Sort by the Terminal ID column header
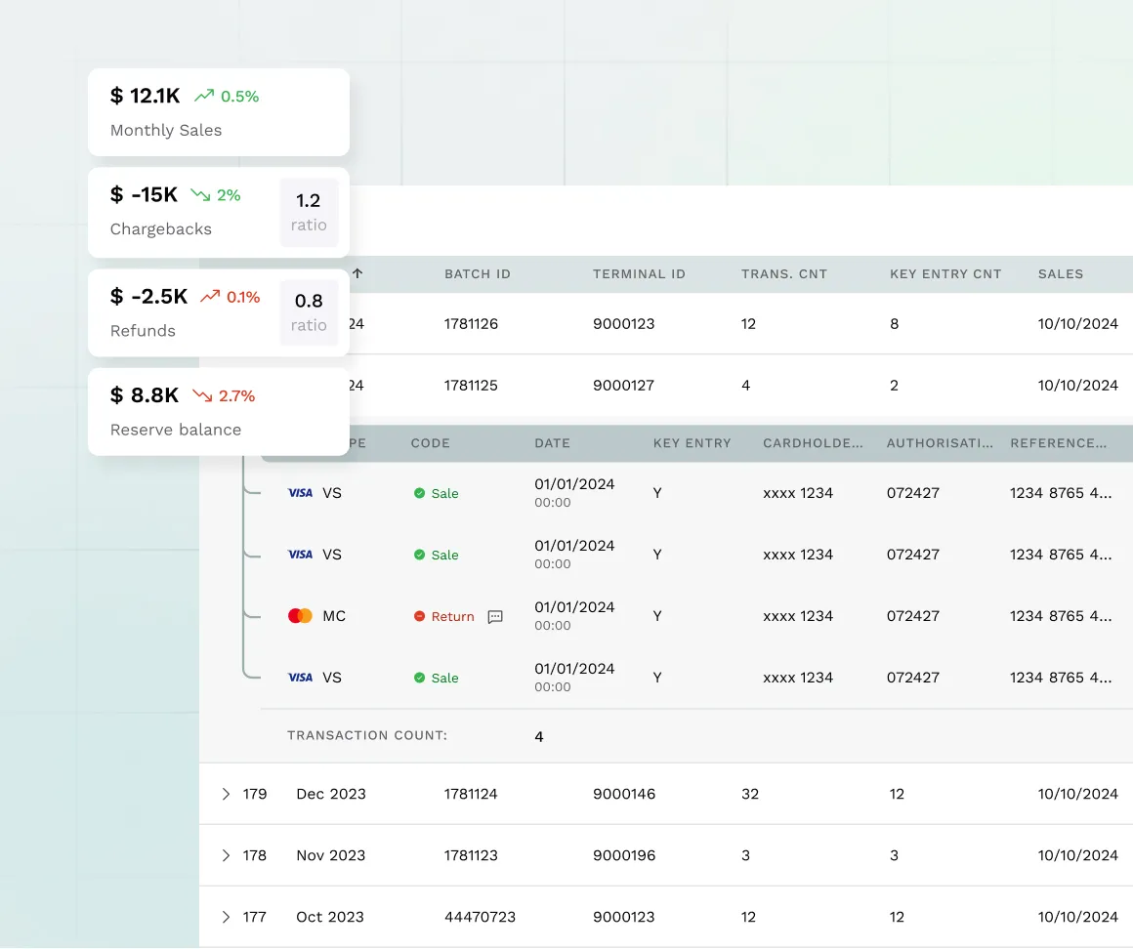This screenshot has width=1133, height=949. (639, 274)
